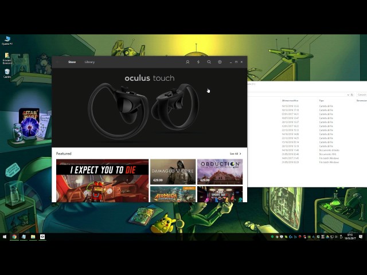Sort Explorer by 'Ultima modifica' column
This screenshot has width=367, height=275.
point(290,101)
